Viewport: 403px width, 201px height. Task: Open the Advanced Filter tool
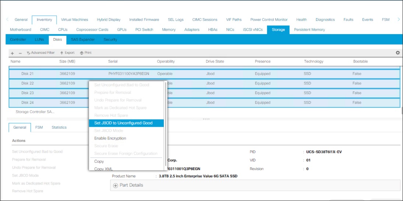41,53
